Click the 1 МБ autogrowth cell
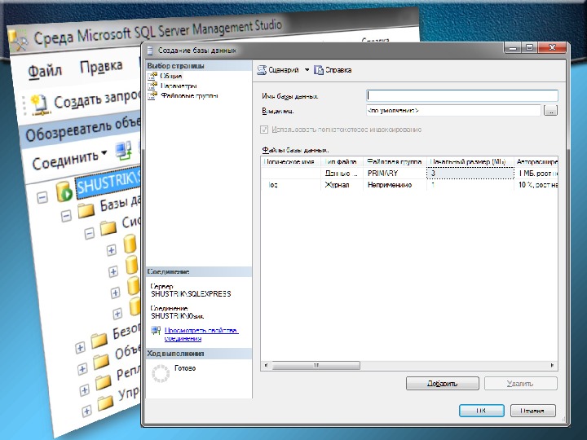The image size is (587, 440). tap(536, 174)
